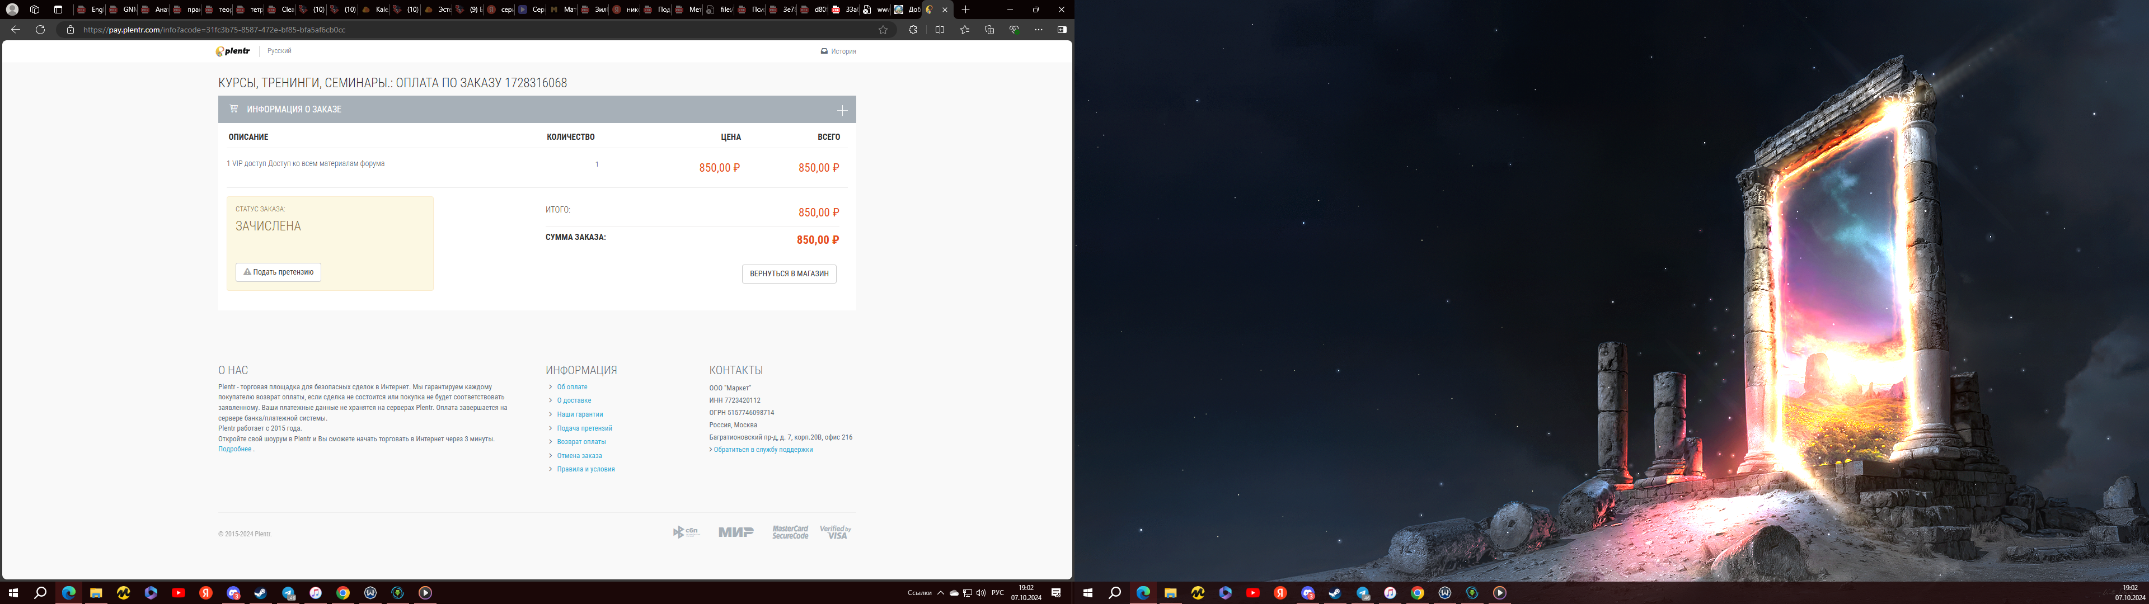2149x604 pixels.
Task: Close the active Plentr tab
Action: [x=944, y=10]
